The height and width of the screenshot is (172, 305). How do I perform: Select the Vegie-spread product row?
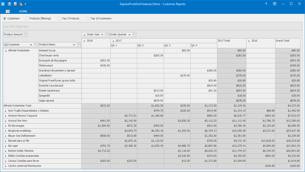click(60, 101)
